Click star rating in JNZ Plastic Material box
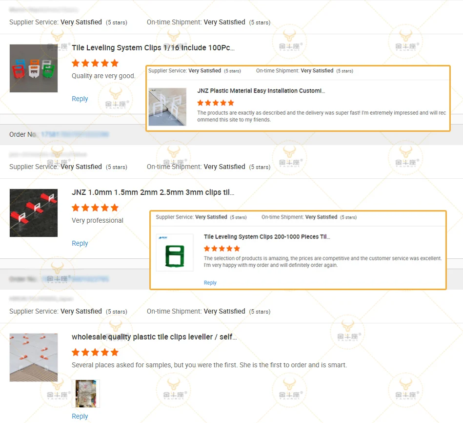This screenshot has width=463, height=423. [x=216, y=103]
